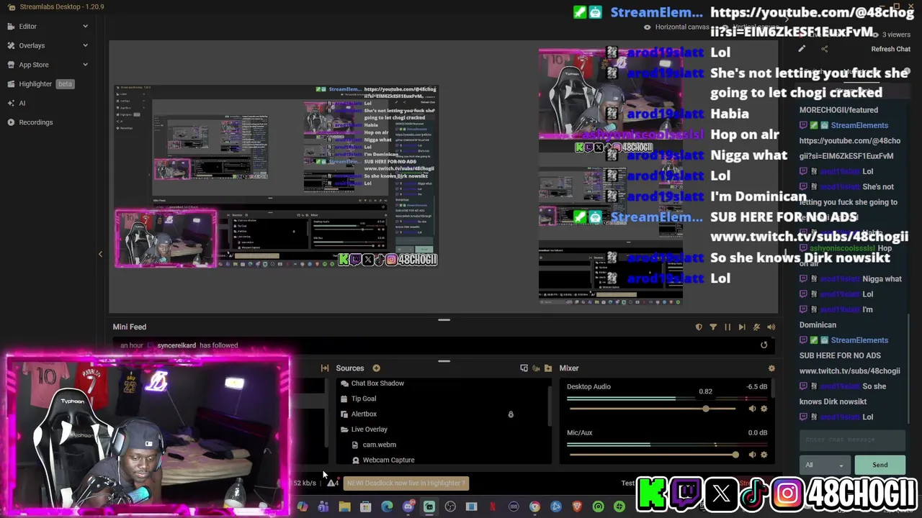This screenshot has width=922, height=518.
Task: Click the App Store sidebar icon
Action: tap(11, 65)
